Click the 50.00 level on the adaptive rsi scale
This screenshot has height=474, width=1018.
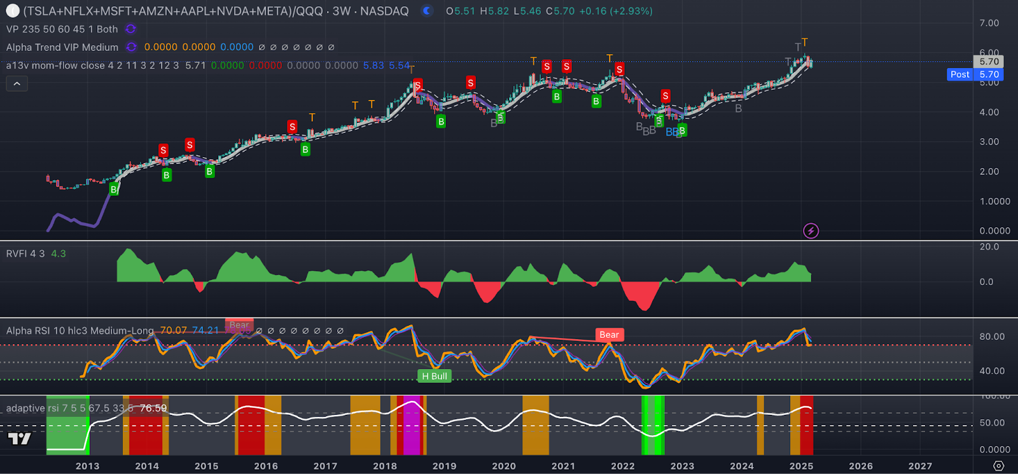tap(992, 422)
